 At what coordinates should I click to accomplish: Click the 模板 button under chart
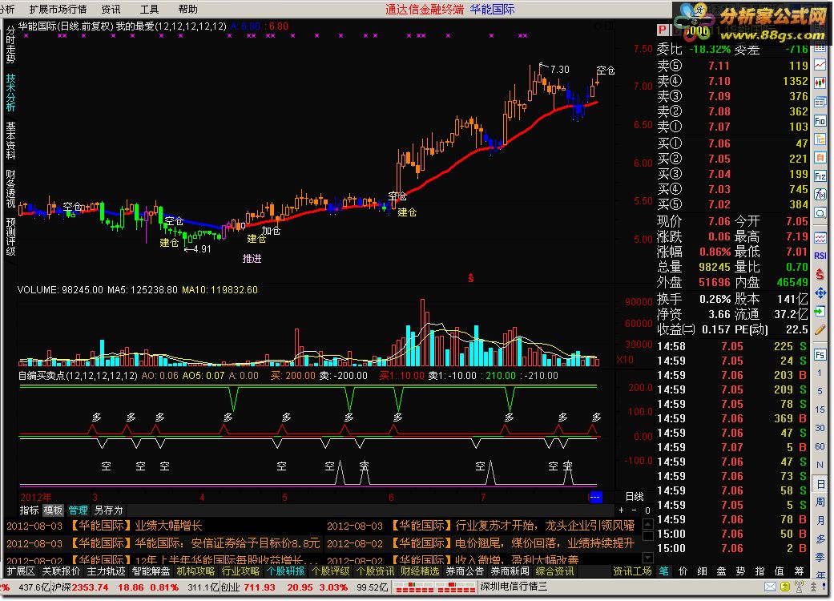pyautogui.click(x=53, y=510)
